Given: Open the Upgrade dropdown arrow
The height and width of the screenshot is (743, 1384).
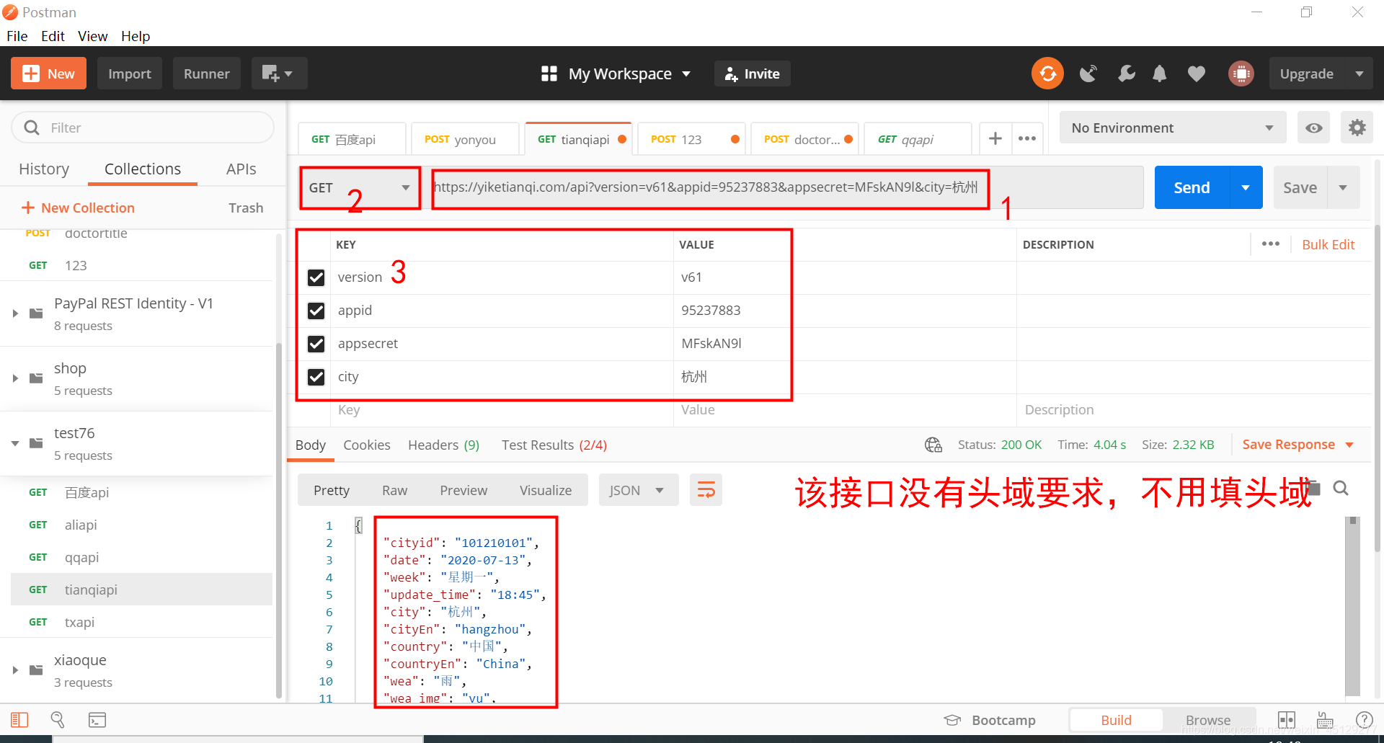Looking at the screenshot, I should (x=1359, y=74).
